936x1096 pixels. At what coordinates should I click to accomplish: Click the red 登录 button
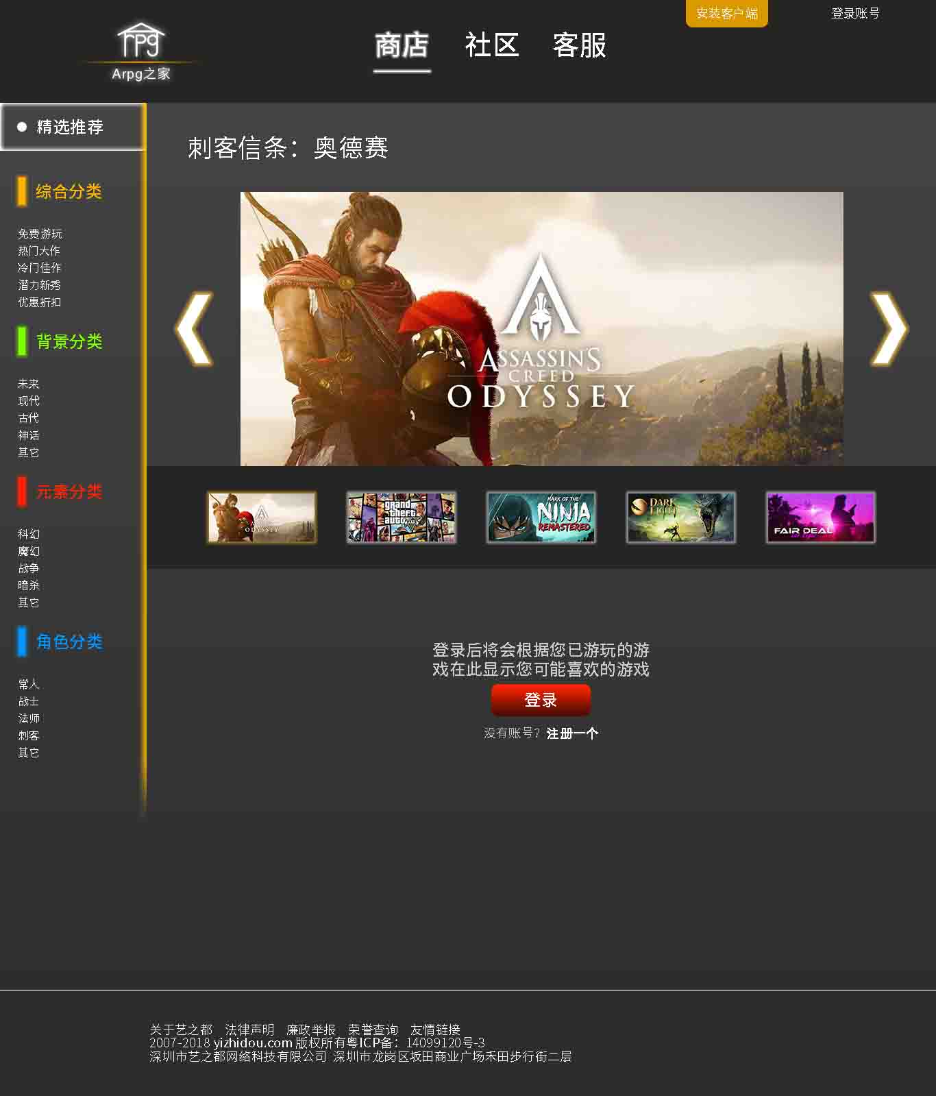(x=541, y=700)
